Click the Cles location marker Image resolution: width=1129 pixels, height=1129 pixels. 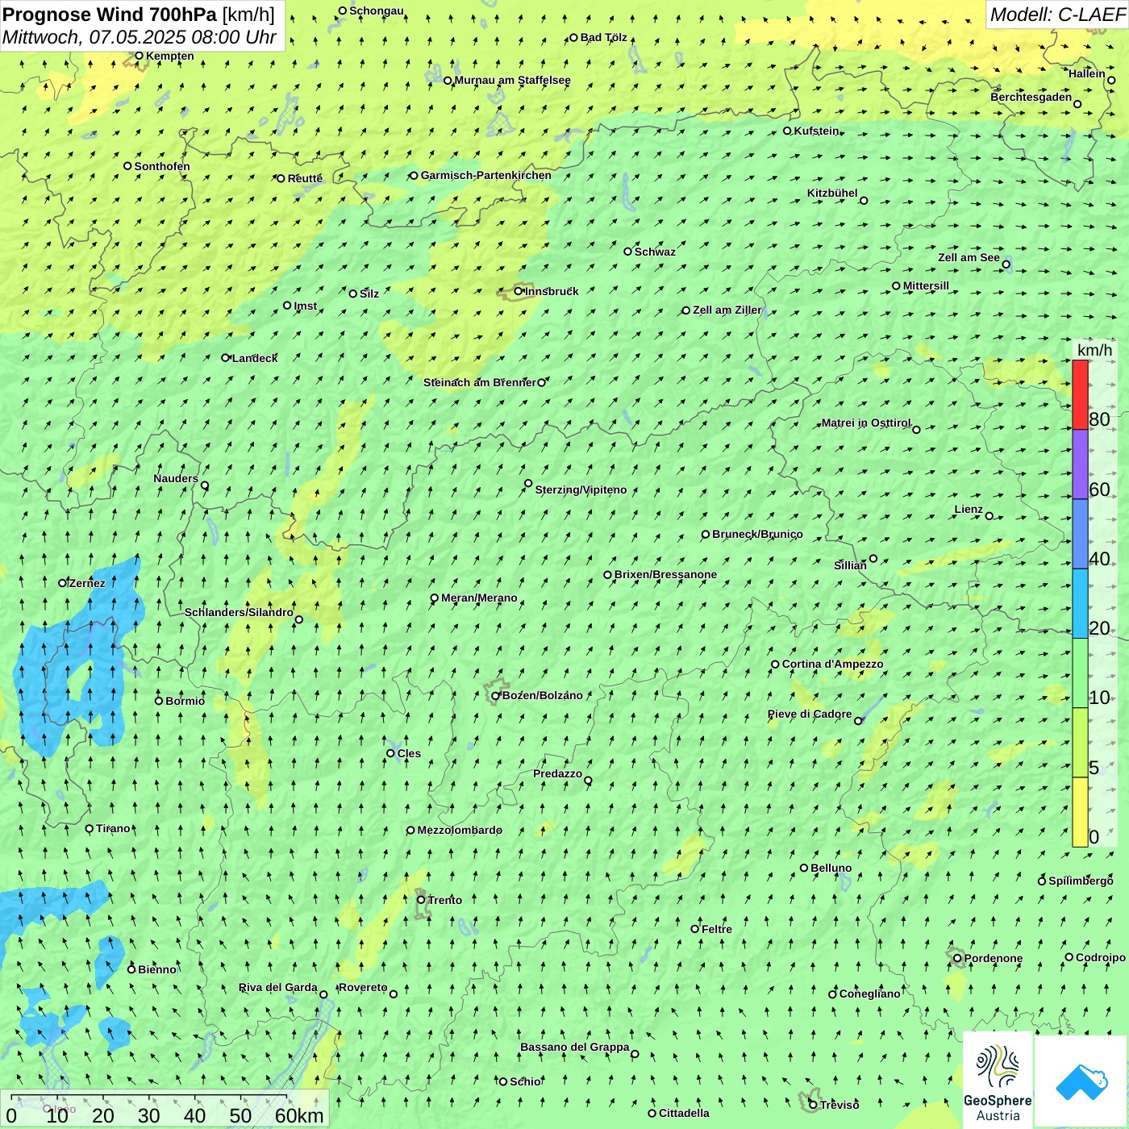click(x=390, y=753)
